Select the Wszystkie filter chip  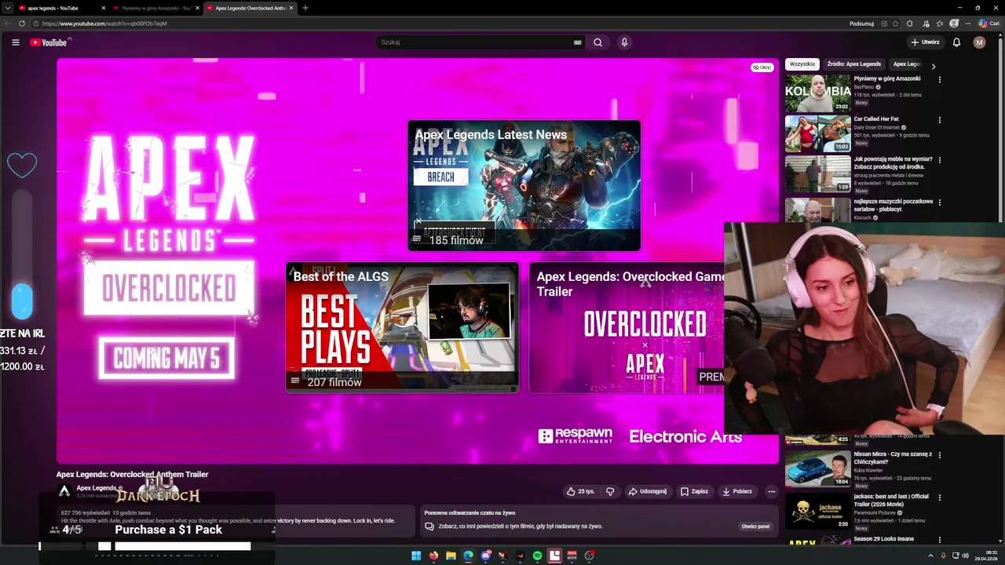pos(802,64)
